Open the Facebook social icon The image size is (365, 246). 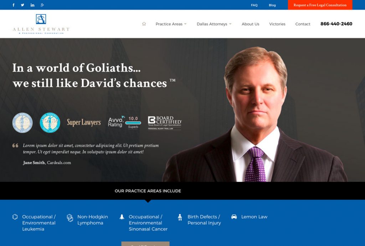pyautogui.click(x=14, y=5)
